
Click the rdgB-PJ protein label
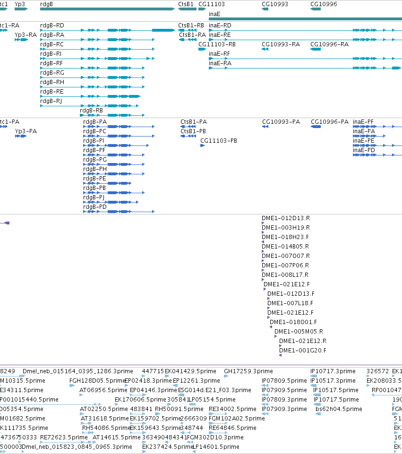(x=94, y=197)
